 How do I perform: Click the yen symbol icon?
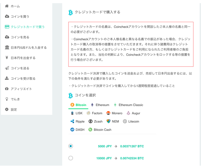click(7, 58)
